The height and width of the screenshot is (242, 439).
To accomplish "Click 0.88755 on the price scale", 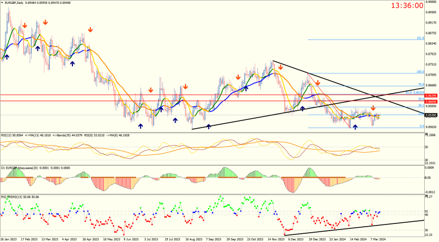I will [431, 33].
